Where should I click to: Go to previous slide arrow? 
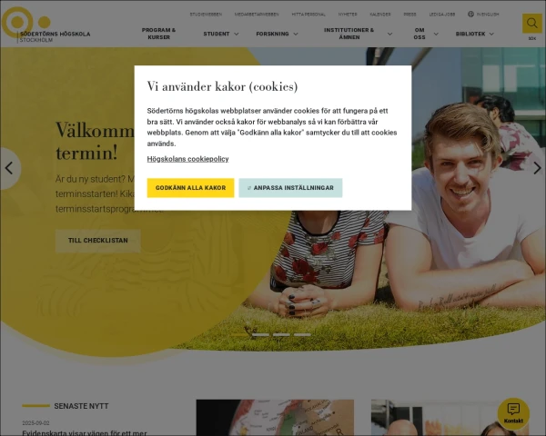(9, 168)
